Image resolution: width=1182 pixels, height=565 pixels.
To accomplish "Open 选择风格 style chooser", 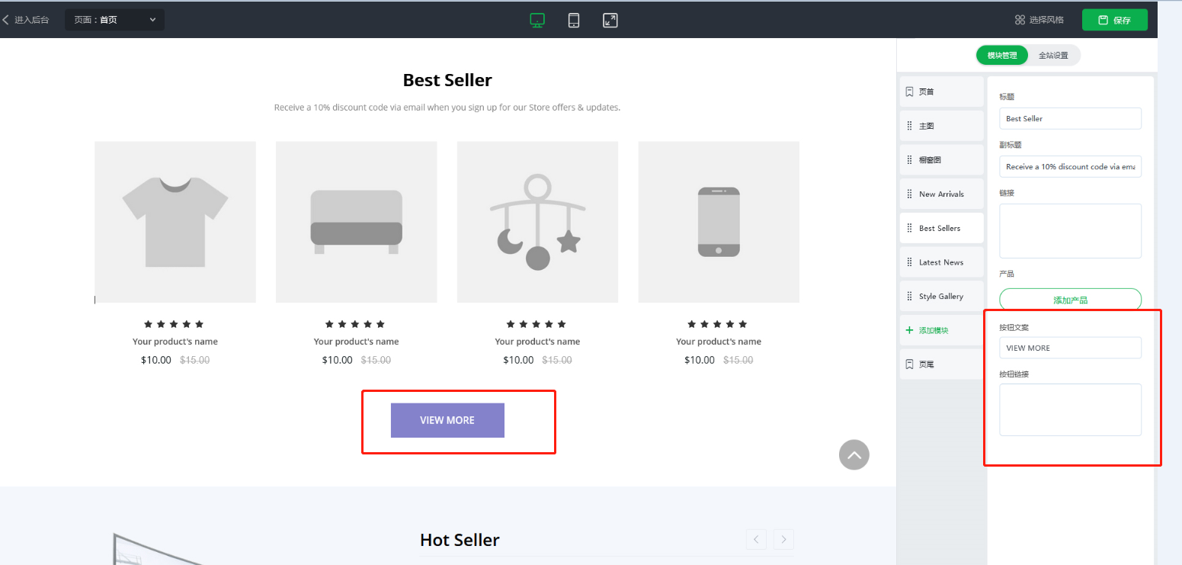I will tap(1039, 20).
